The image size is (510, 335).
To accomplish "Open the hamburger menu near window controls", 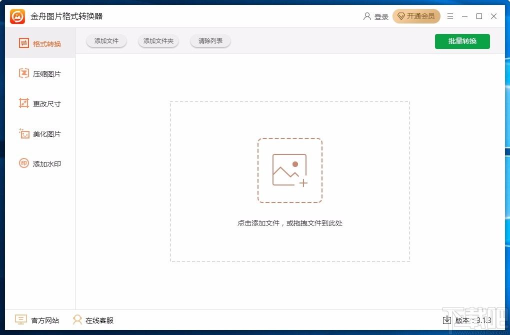I will 449,16.
